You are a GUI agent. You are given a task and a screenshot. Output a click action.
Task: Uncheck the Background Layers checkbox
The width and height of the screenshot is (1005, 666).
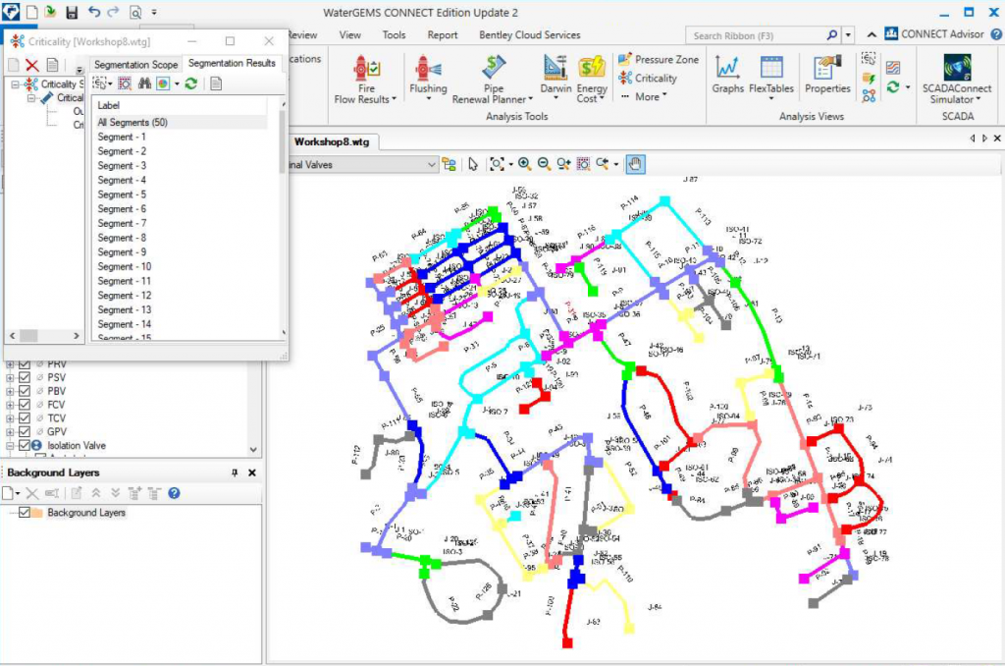[x=26, y=513]
